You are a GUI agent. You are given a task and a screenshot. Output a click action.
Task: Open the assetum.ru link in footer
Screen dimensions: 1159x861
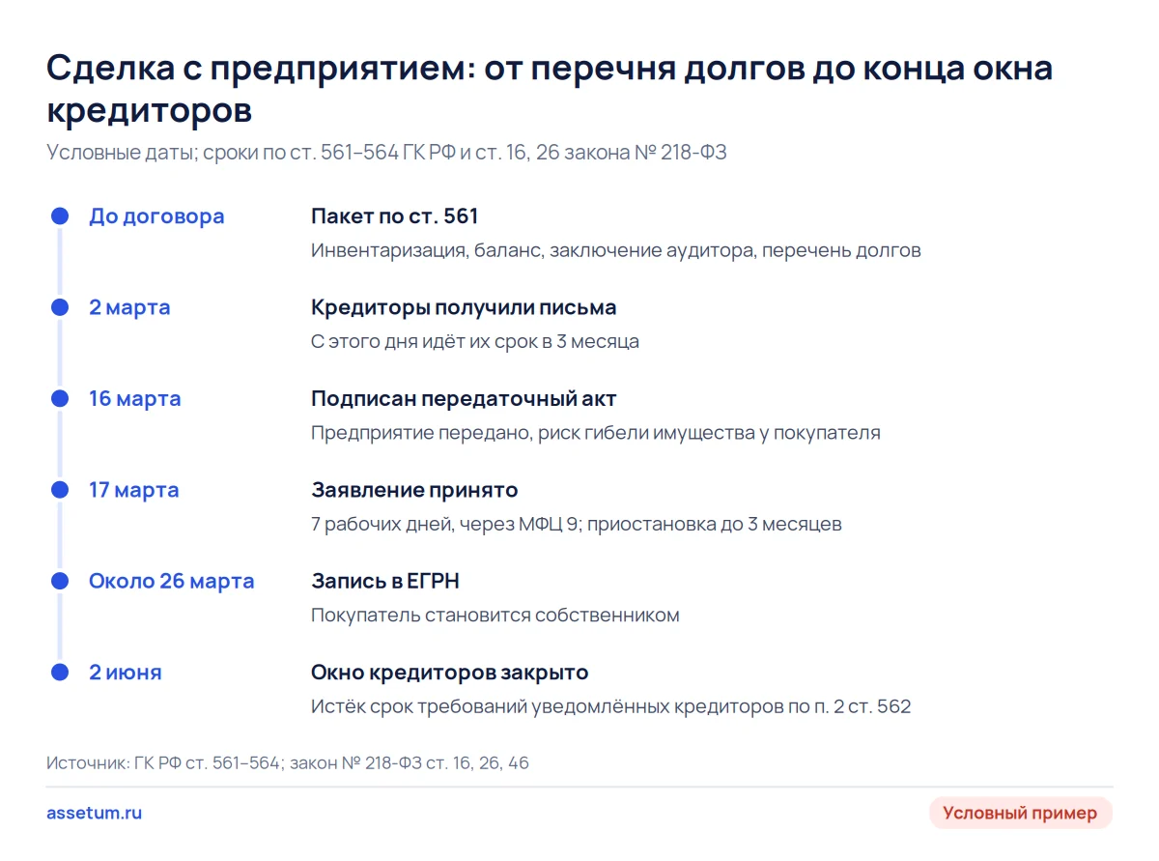click(x=94, y=813)
